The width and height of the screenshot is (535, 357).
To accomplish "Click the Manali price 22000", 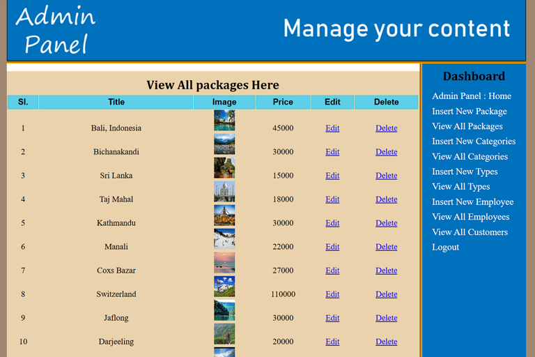I will (283, 247).
